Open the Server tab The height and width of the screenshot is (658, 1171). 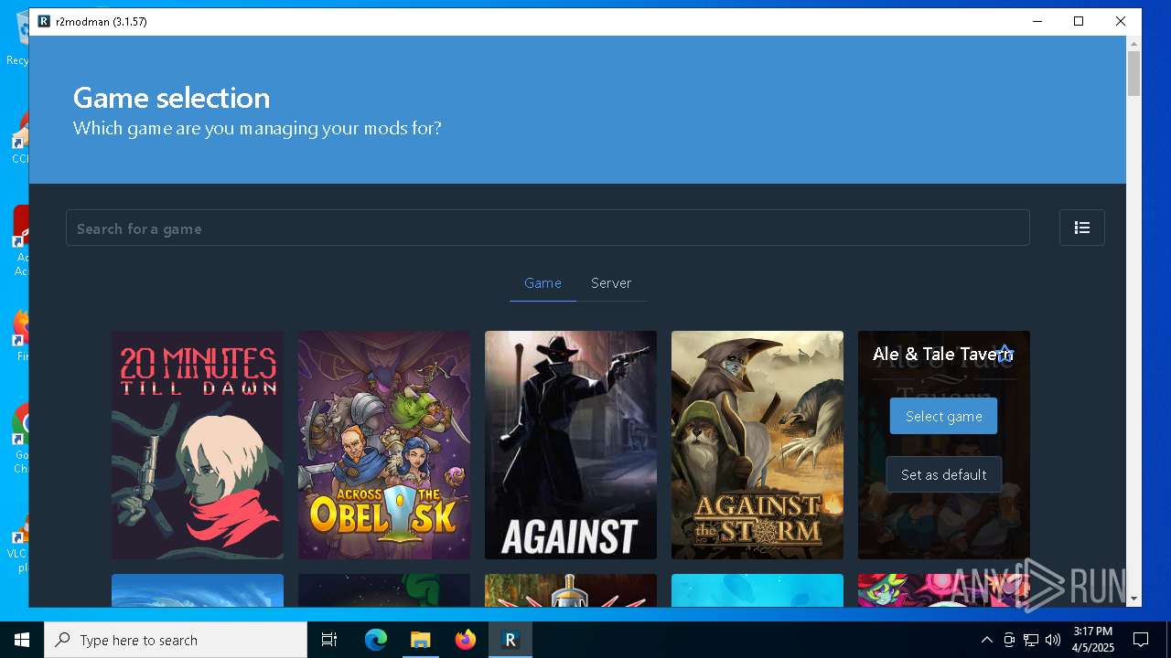tap(611, 283)
